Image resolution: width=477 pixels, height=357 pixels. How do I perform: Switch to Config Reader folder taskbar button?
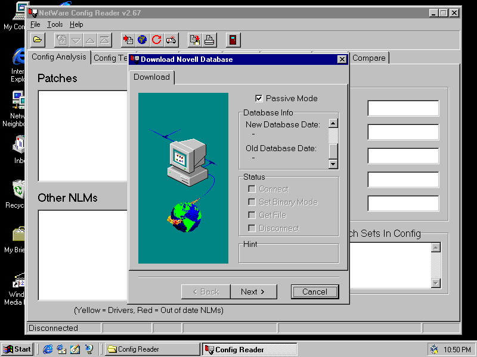[152, 349]
